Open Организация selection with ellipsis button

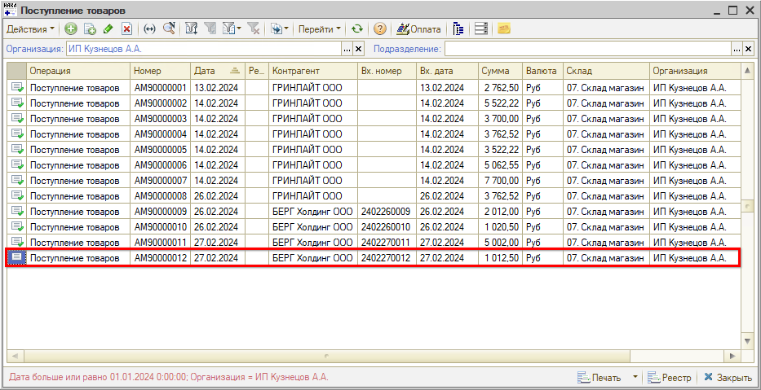[347, 49]
